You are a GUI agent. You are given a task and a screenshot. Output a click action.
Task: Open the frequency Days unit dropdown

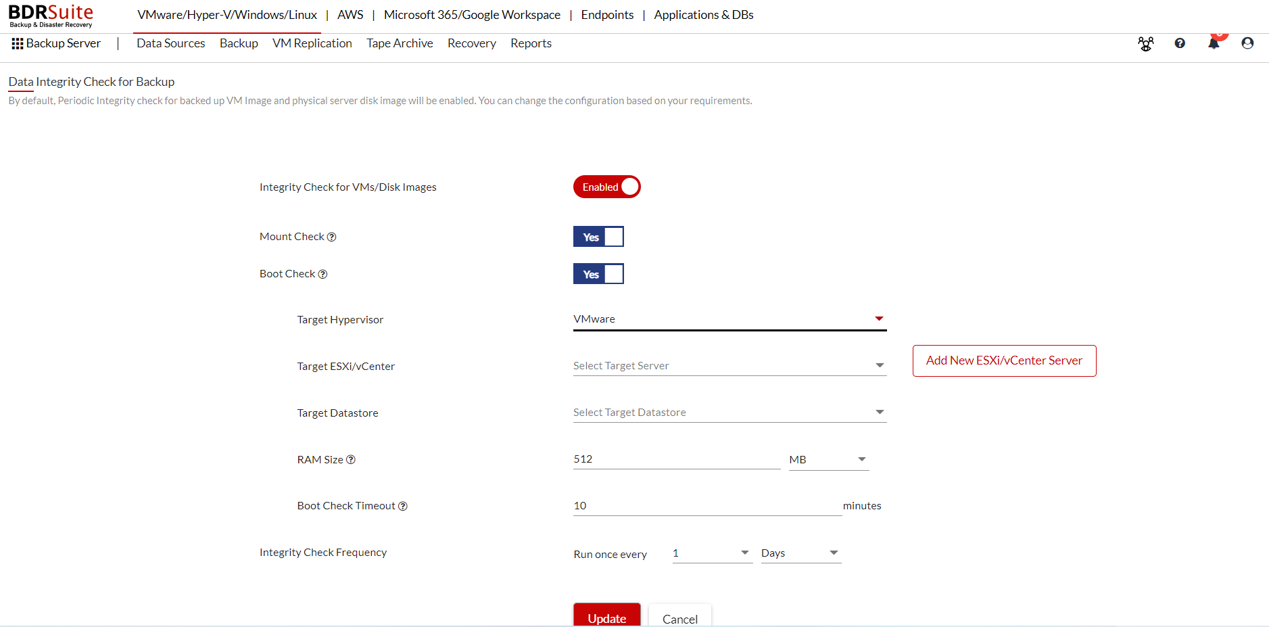pos(801,553)
